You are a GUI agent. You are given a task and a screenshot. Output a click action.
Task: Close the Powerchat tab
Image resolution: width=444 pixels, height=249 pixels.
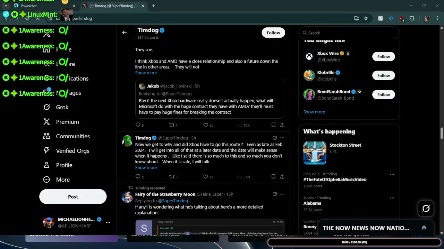74,6
